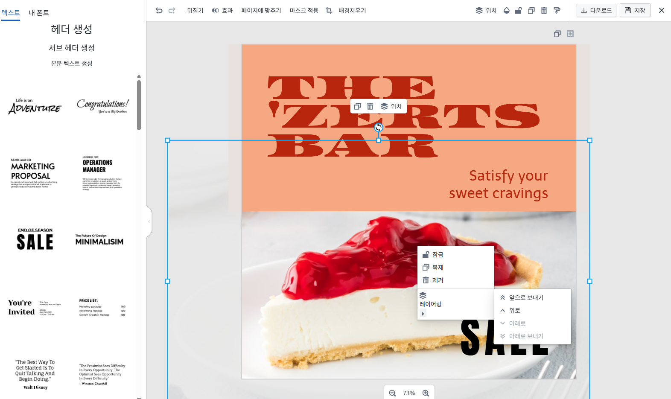Click the undo arrow icon

tap(159, 10)
